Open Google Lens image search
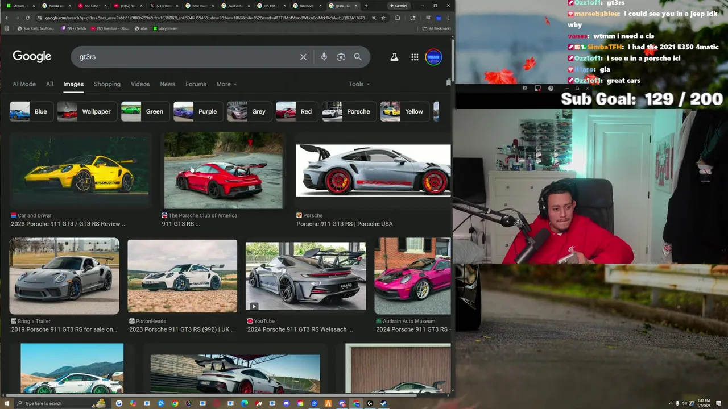 tap(341, 57)
